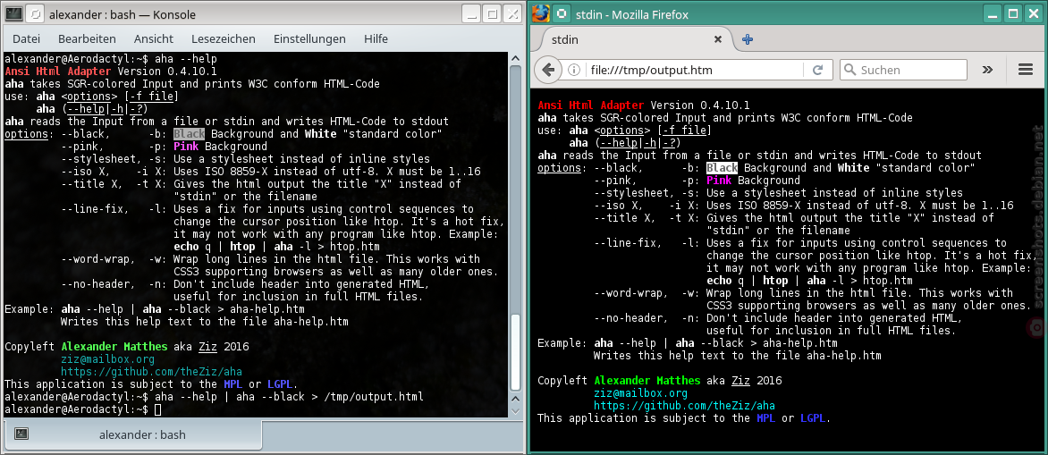Click 'Ansi Html Adapter' red text in Konsole

[58, 72]
